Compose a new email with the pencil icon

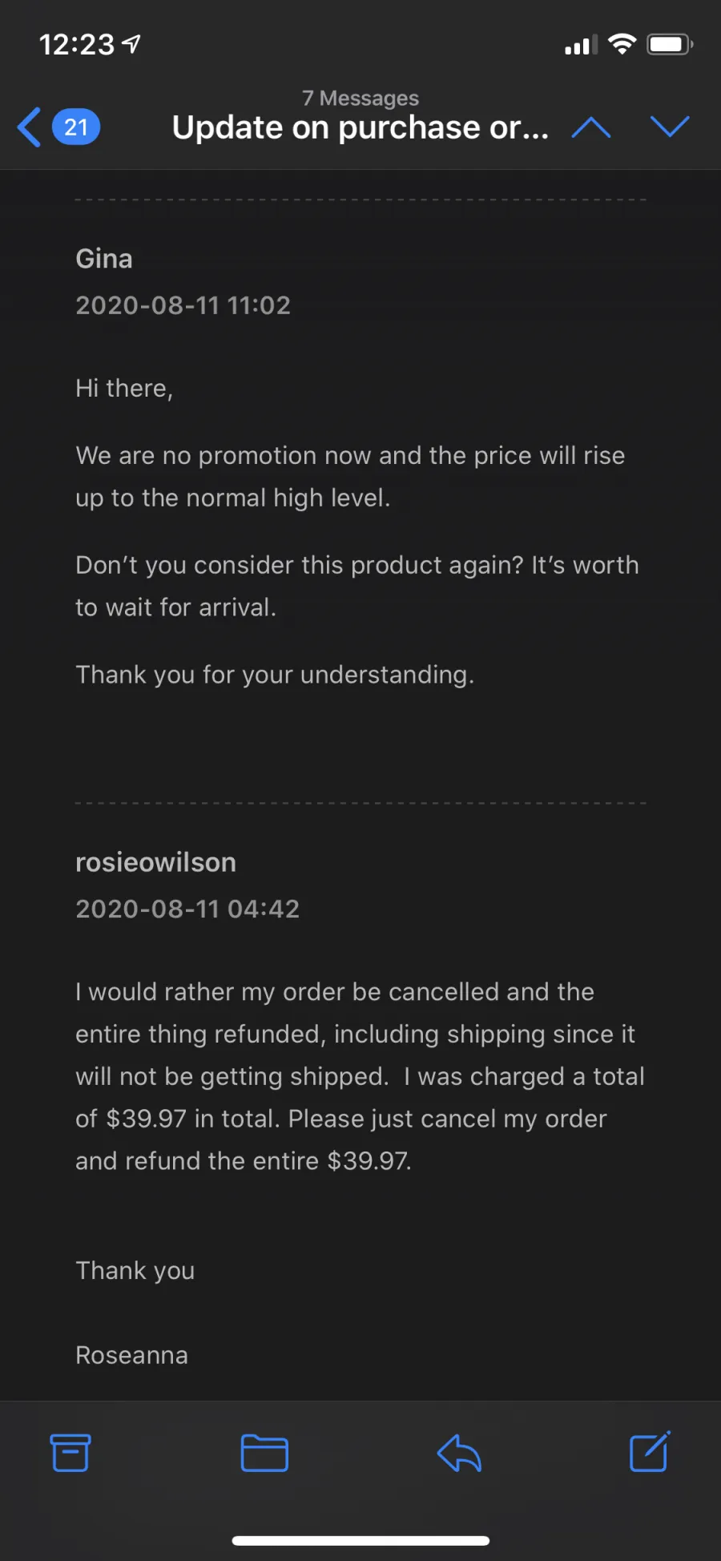(x=651, y=1451)
